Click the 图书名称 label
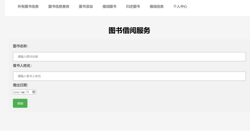Viewport: 250px width, 131px height. [20, 46]
